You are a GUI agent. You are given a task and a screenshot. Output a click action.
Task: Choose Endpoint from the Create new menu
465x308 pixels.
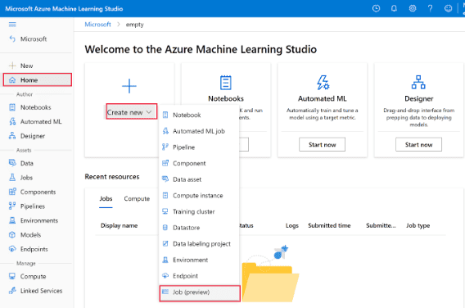199,276
